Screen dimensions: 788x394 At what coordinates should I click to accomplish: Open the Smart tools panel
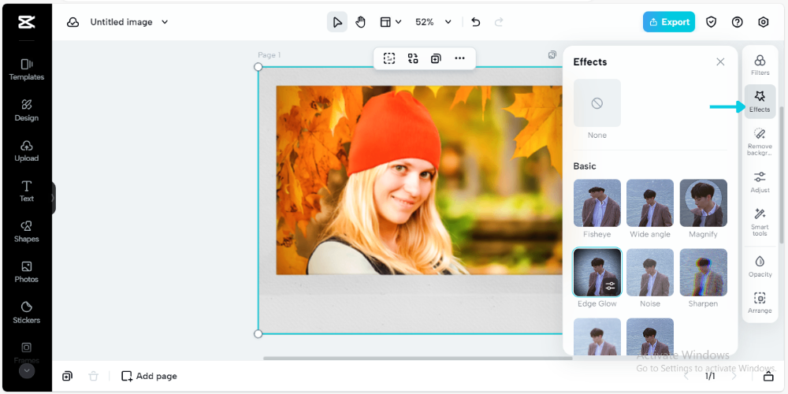tap(760, 221)
